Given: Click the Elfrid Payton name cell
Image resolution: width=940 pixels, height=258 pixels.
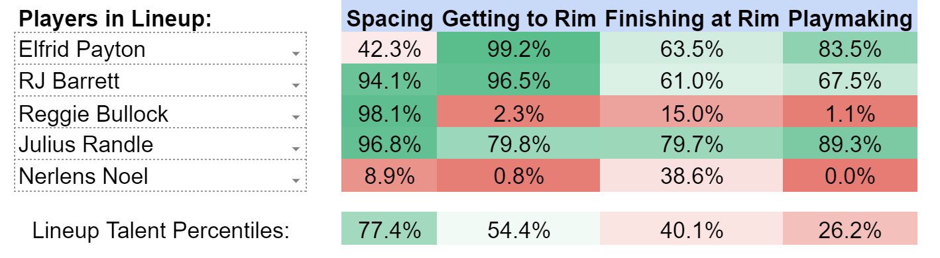Looking at the screenshot, I should [160, 48].
